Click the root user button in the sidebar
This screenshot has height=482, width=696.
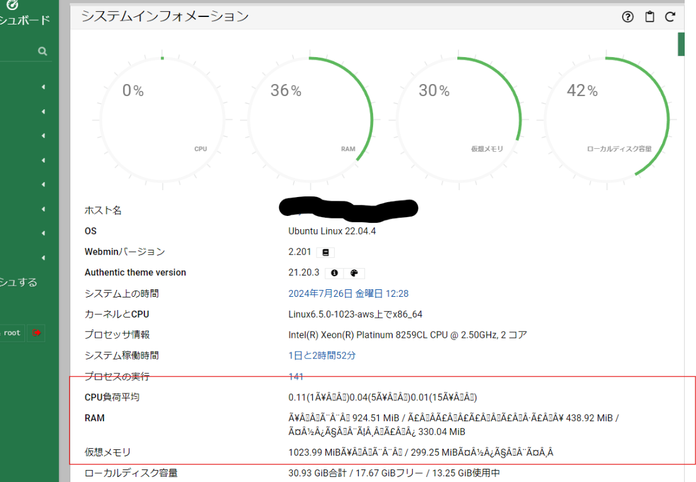12,333
